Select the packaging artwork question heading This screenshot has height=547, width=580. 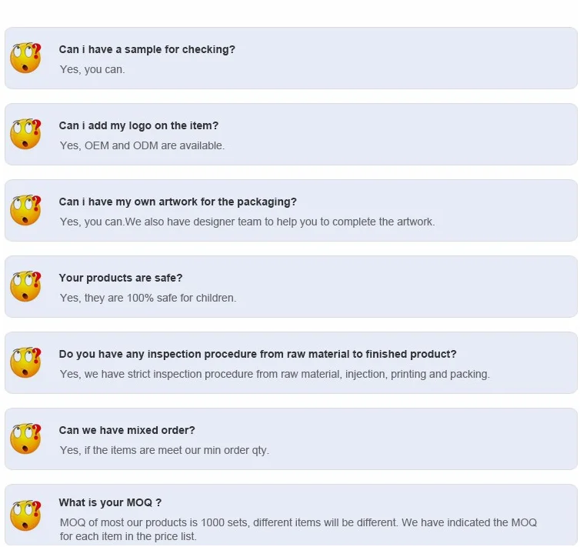click(x=178, y=202)
